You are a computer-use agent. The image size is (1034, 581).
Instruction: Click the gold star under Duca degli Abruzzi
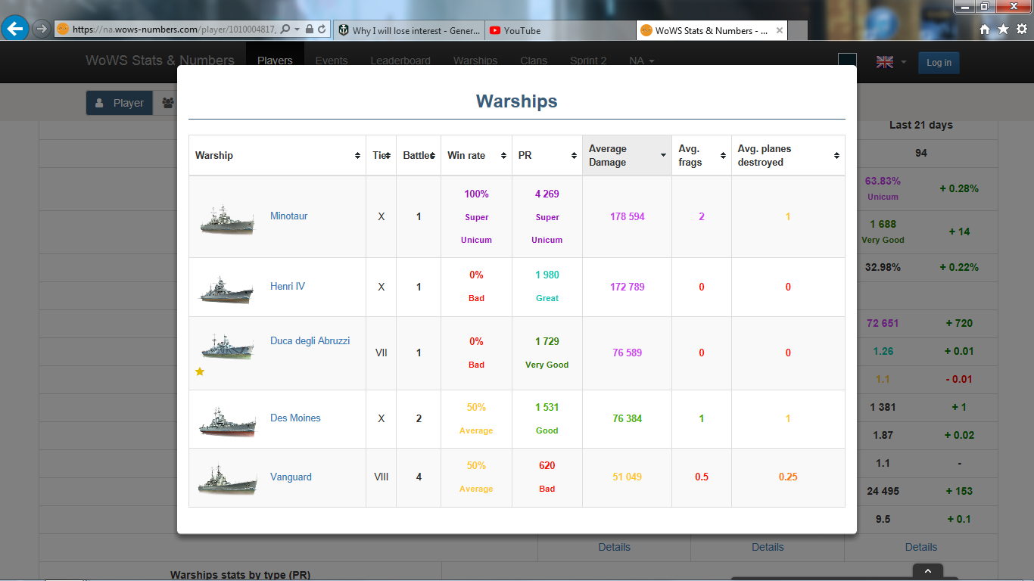coord(200,371)
